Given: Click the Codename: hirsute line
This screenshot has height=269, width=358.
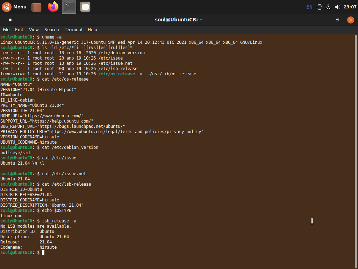Looking at the screenshot, I should [29, 248].
